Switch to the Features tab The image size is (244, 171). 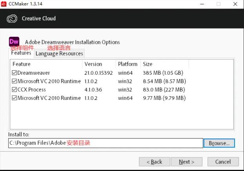(x=21, y=53)
